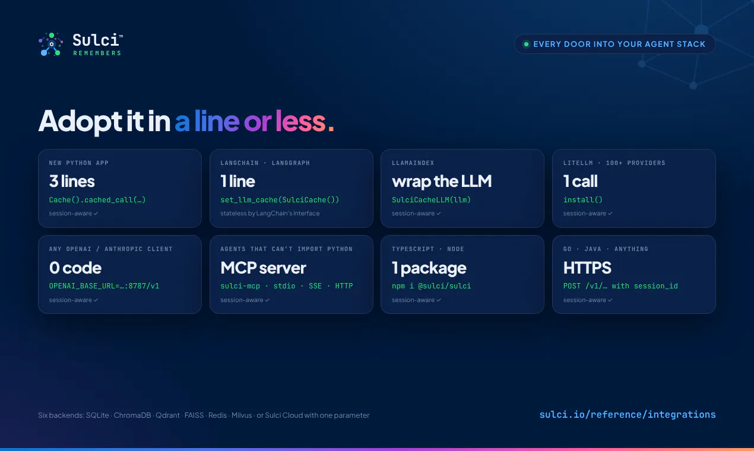Select the "1 package" card title
This screenshot has width=754, height=451.
(x=429, y=268)
